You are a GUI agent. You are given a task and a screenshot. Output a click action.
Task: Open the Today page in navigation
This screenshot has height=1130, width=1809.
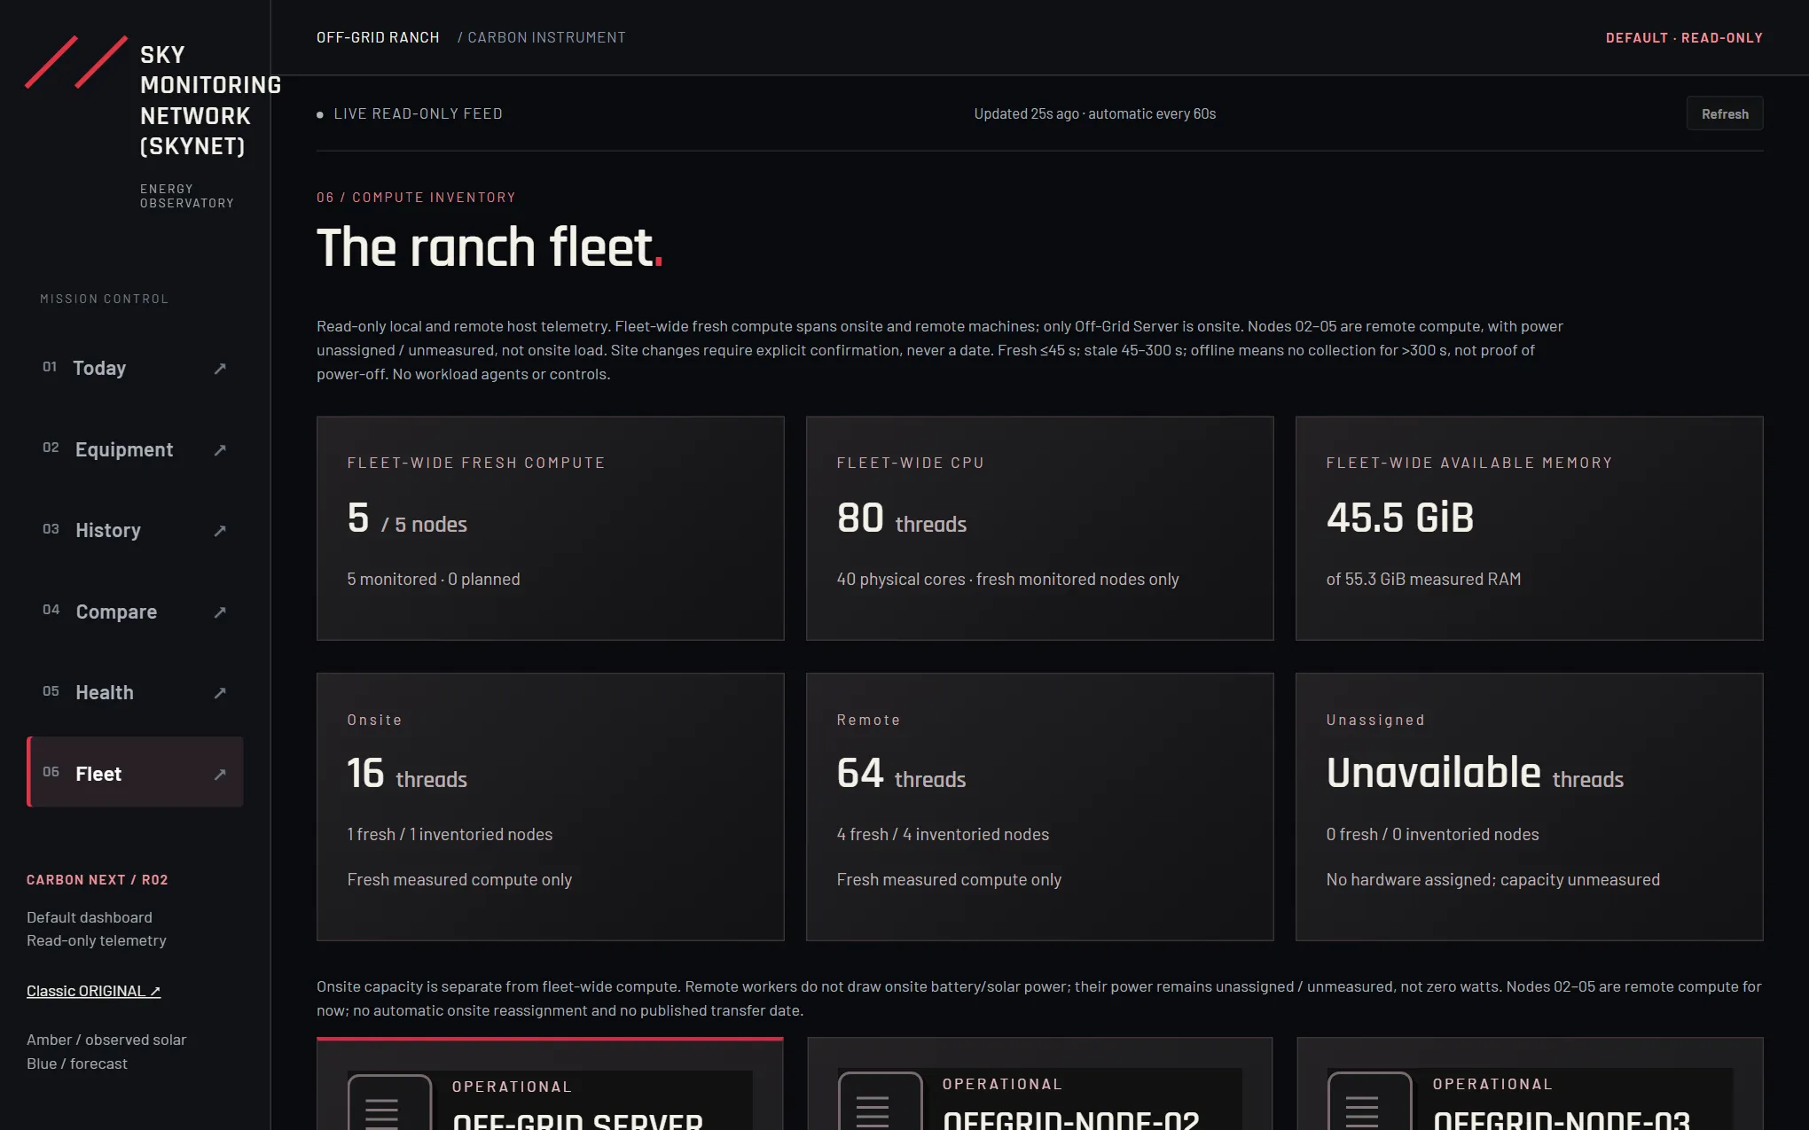coord(135,368)
